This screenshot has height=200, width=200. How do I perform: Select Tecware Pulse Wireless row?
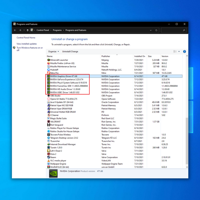point(114,135)
